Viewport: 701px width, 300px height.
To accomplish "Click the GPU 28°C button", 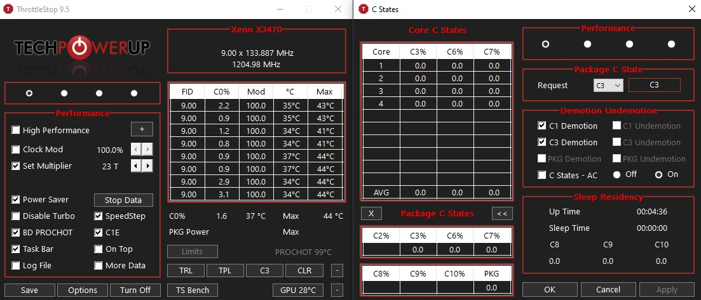I will [x=298, y=290].
